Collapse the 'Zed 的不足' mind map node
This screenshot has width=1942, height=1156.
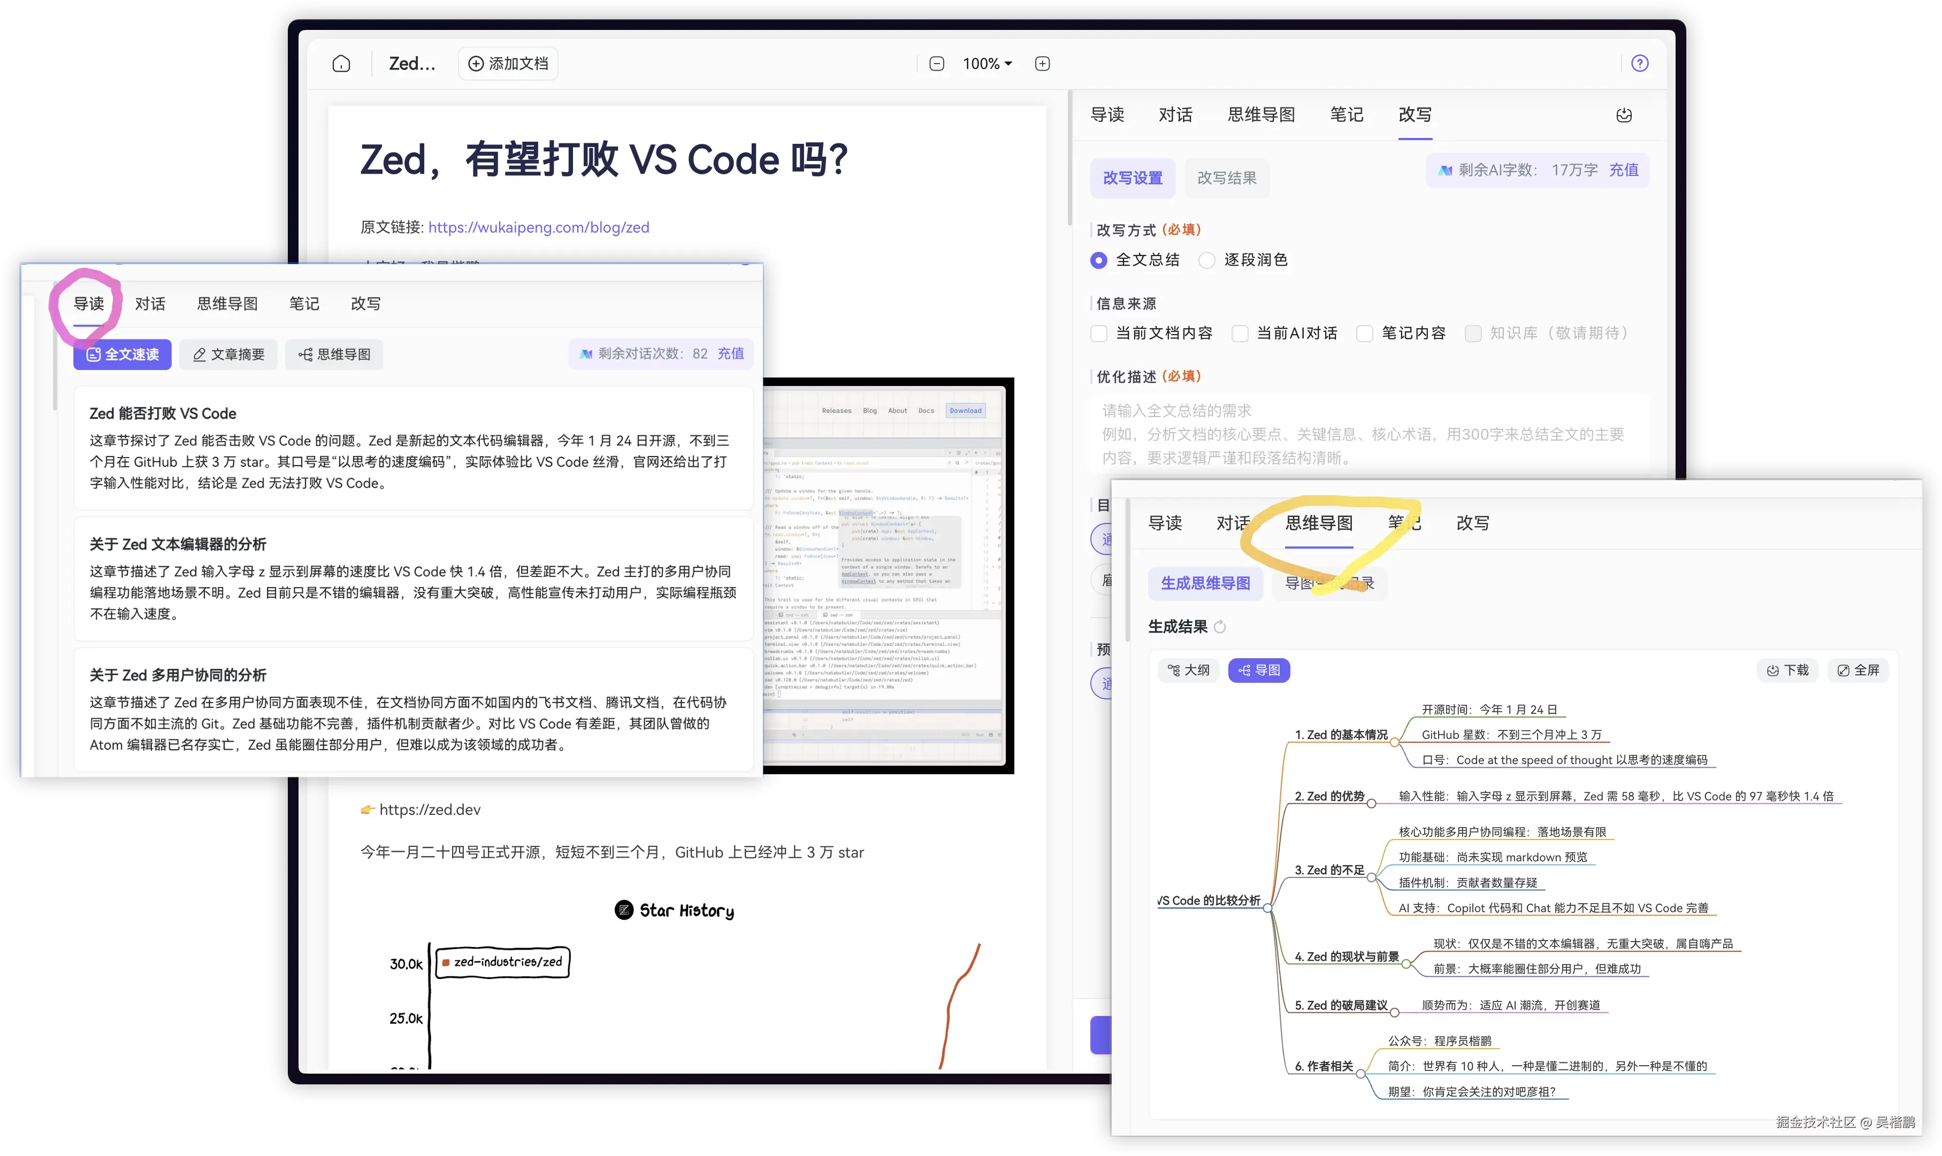(x=1372, y=878)
